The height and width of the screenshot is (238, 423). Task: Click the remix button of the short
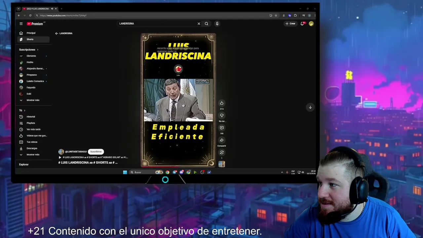(x=222, y=152)
